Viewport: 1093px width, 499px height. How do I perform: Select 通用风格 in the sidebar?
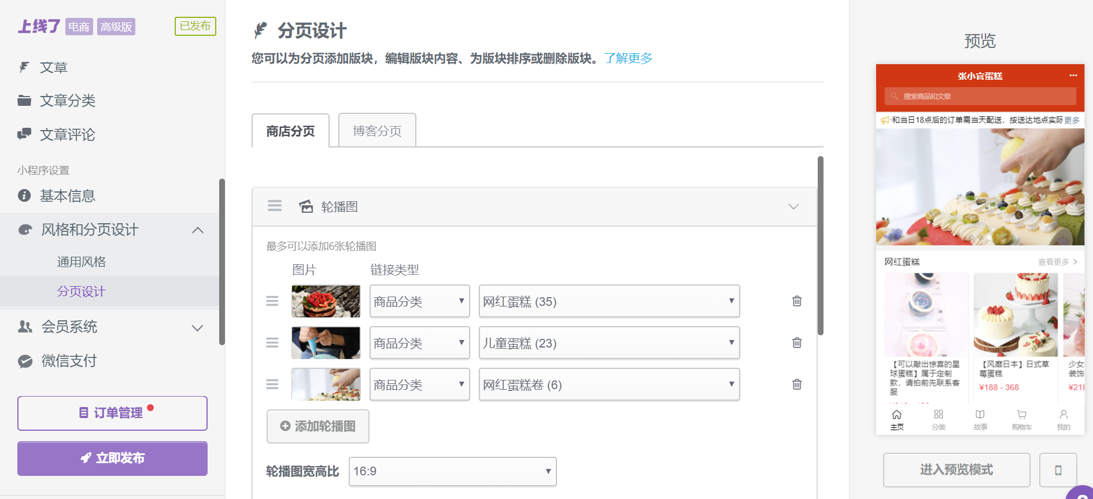point(82,262)
